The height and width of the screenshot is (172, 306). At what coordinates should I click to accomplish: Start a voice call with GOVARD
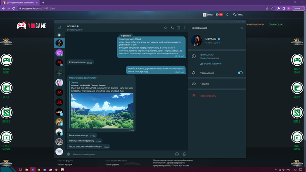[172, 28]
